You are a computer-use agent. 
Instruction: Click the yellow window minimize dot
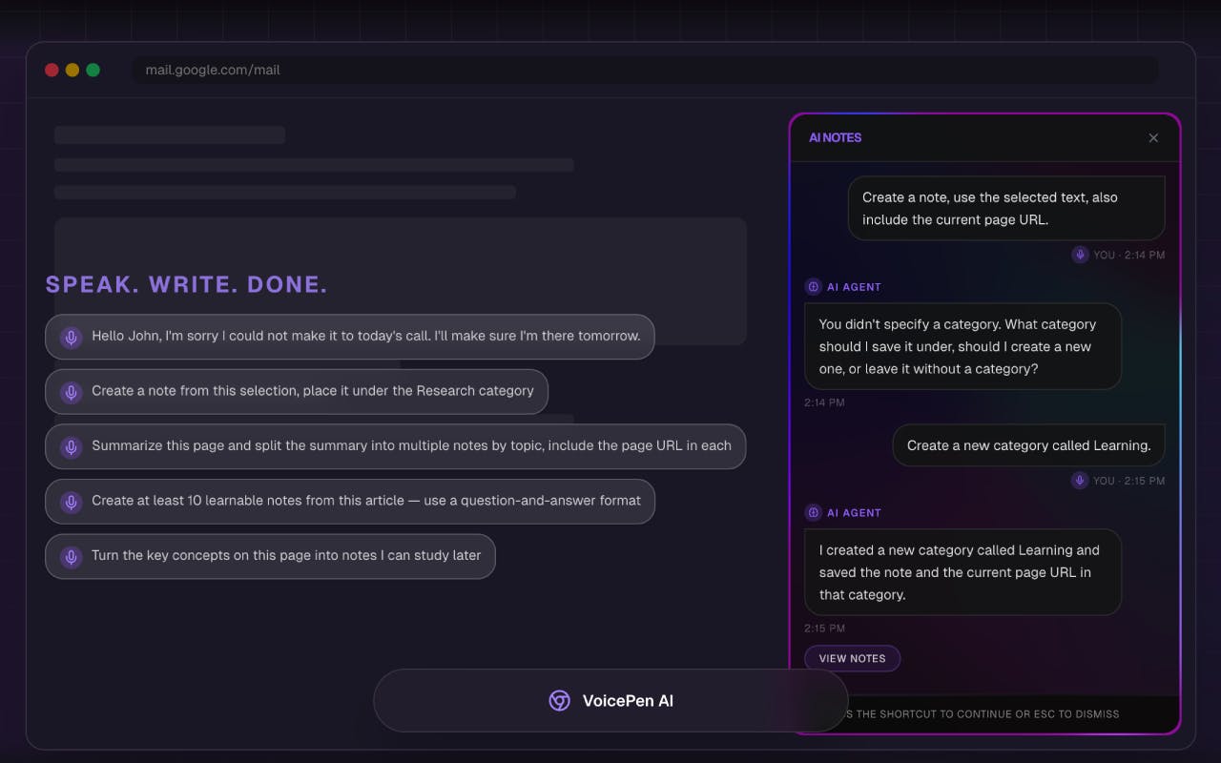click(72, 70)
